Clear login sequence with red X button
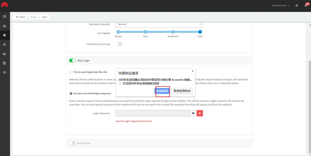The image size is (311, 156). [200, 113]
